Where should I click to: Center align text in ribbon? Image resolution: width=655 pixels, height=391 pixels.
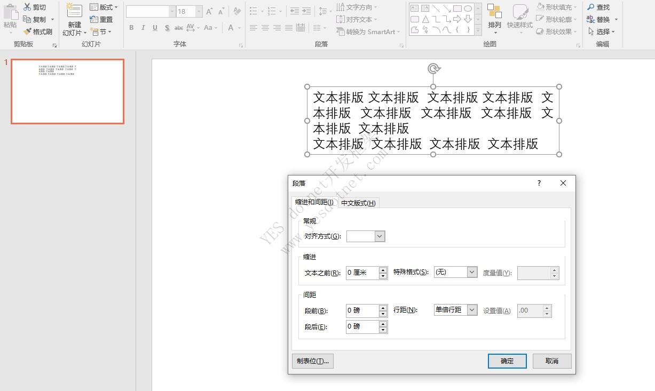[x=265, y=28]
